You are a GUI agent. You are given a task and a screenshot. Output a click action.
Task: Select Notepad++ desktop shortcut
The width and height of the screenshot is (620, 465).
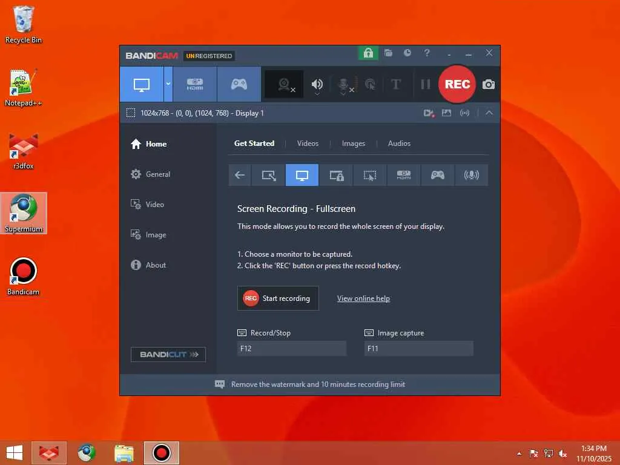(24, 88)
